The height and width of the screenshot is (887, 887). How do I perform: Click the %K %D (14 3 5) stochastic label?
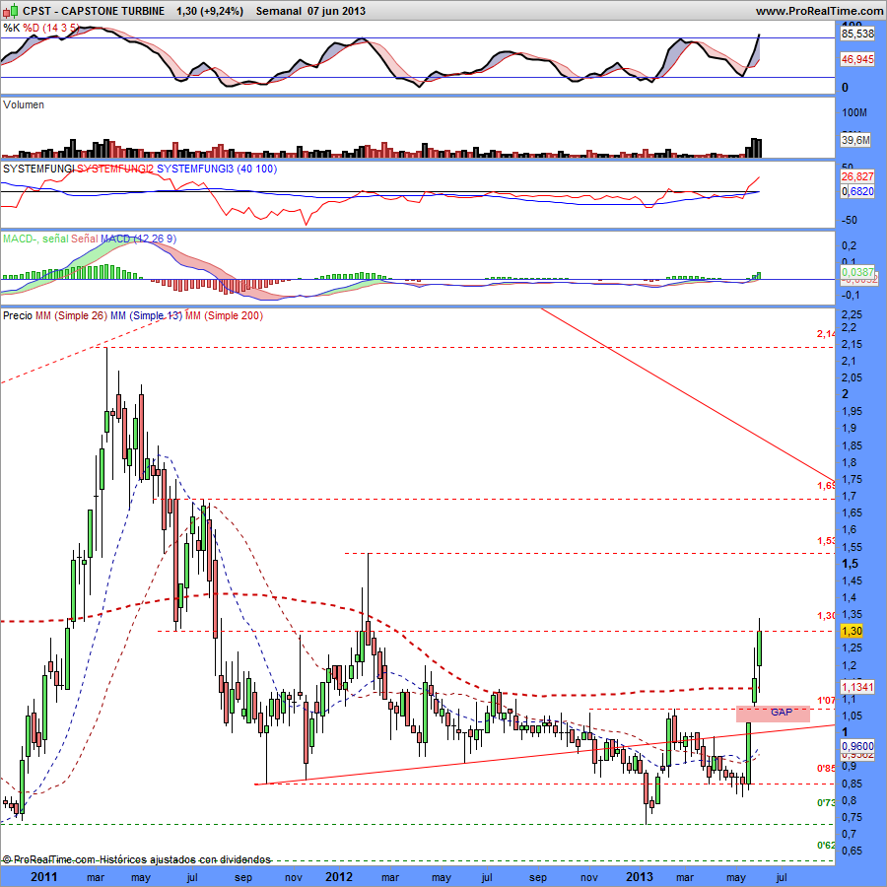tap(40, 28)
